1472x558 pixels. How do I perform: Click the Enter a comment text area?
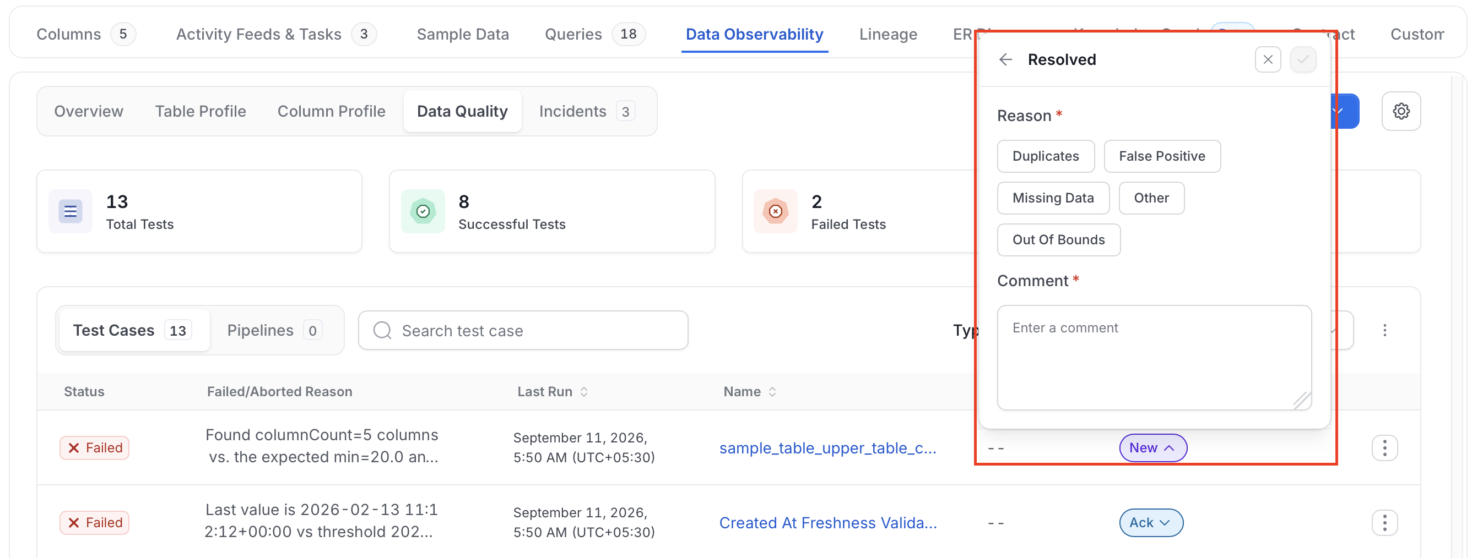(1153, 358)
